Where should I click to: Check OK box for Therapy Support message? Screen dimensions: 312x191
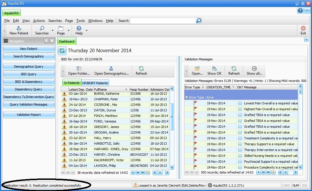[x=240, y=144]
